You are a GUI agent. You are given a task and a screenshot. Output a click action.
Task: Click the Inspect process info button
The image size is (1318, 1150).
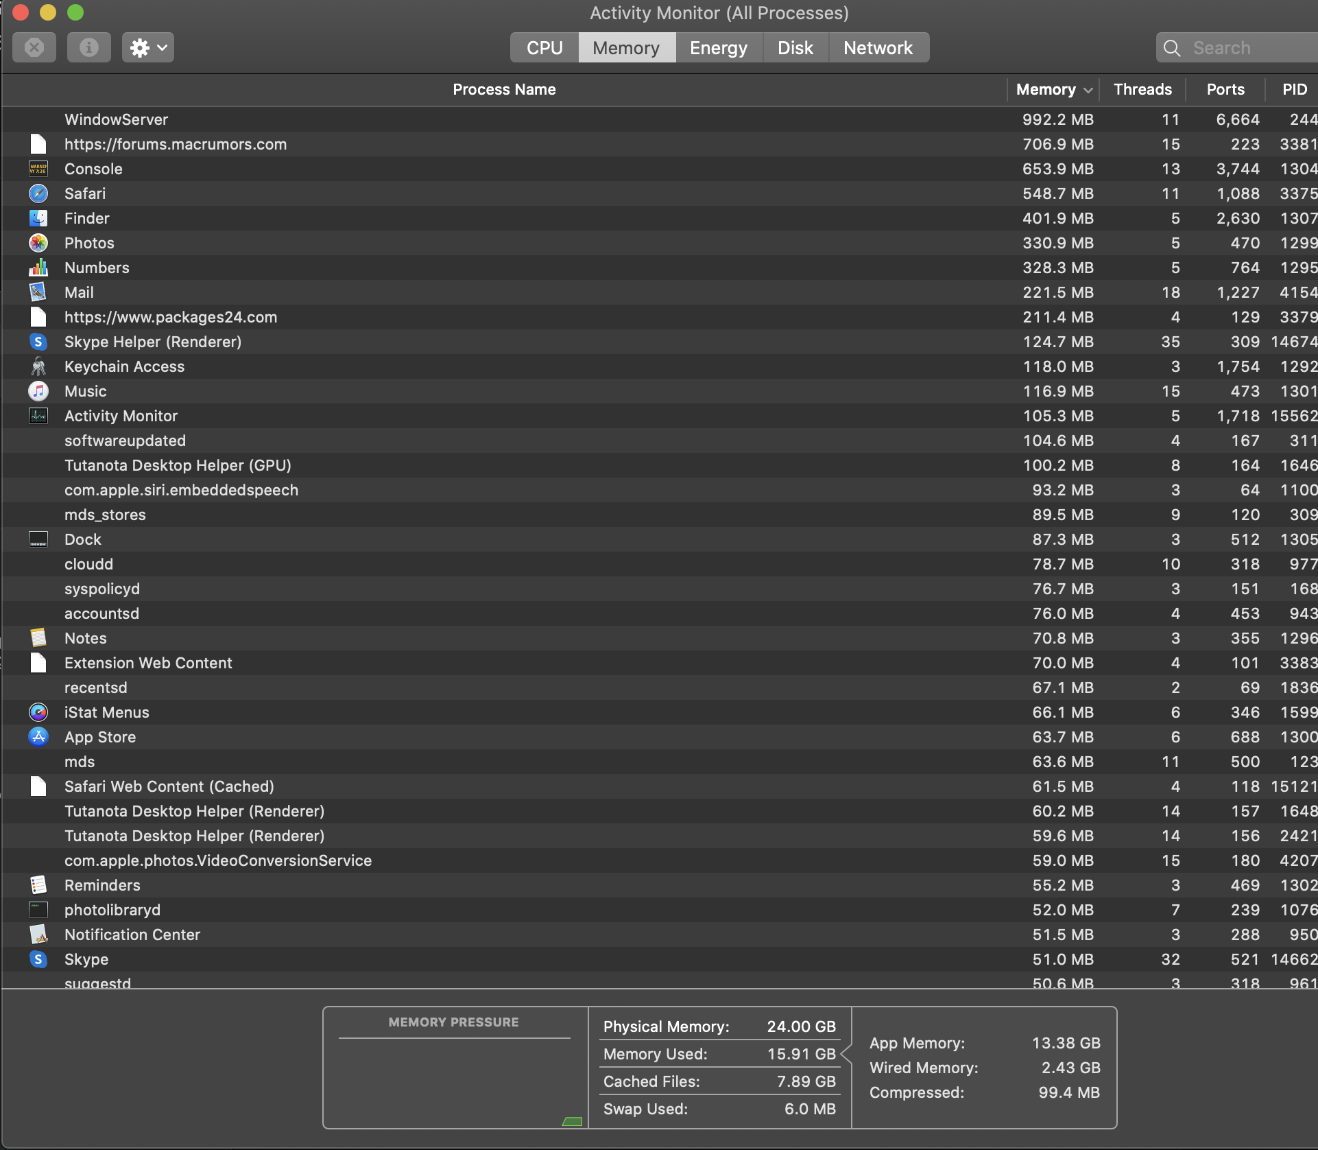click(x=89, y=47)
